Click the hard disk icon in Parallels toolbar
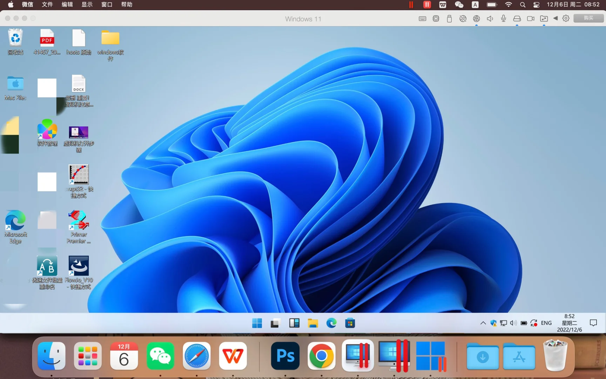Image resolution: width=606 pixels, height=379 pixels. 517,19
